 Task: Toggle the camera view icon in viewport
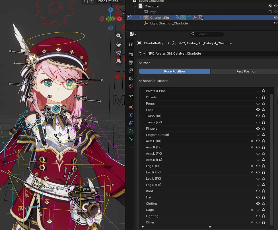point(119,53)
